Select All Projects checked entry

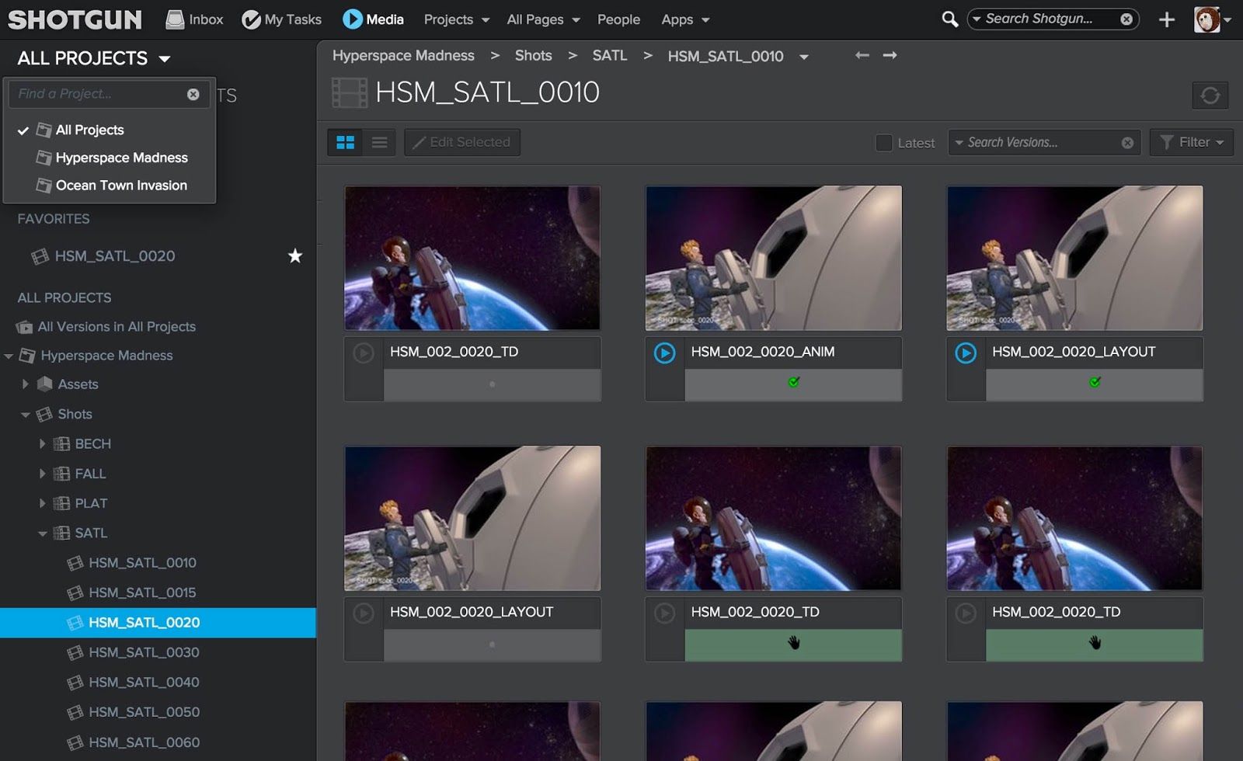click(89, 130)
